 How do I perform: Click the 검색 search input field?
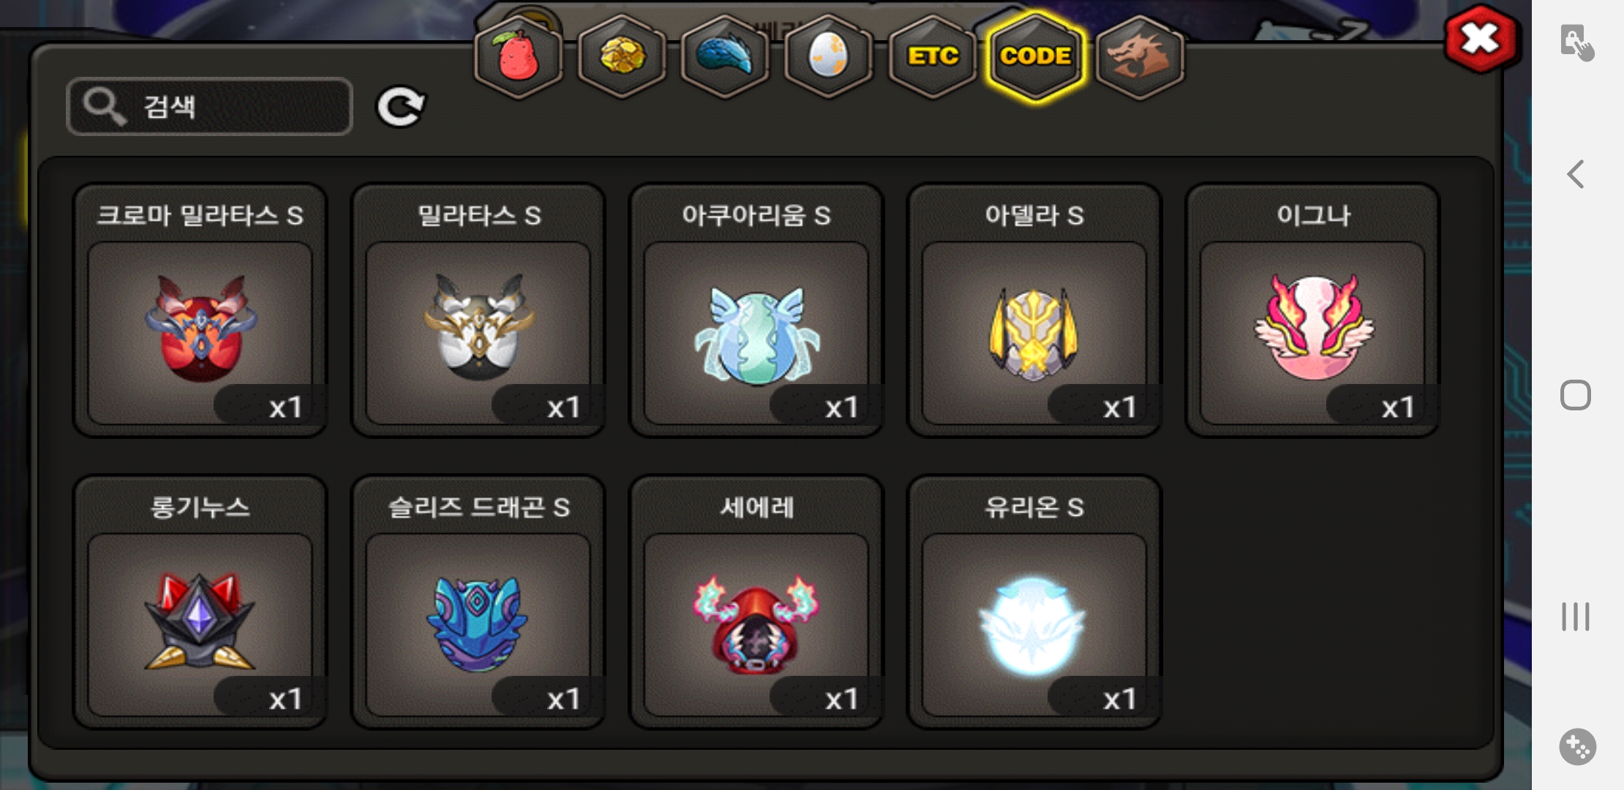[x=210, y=107]
